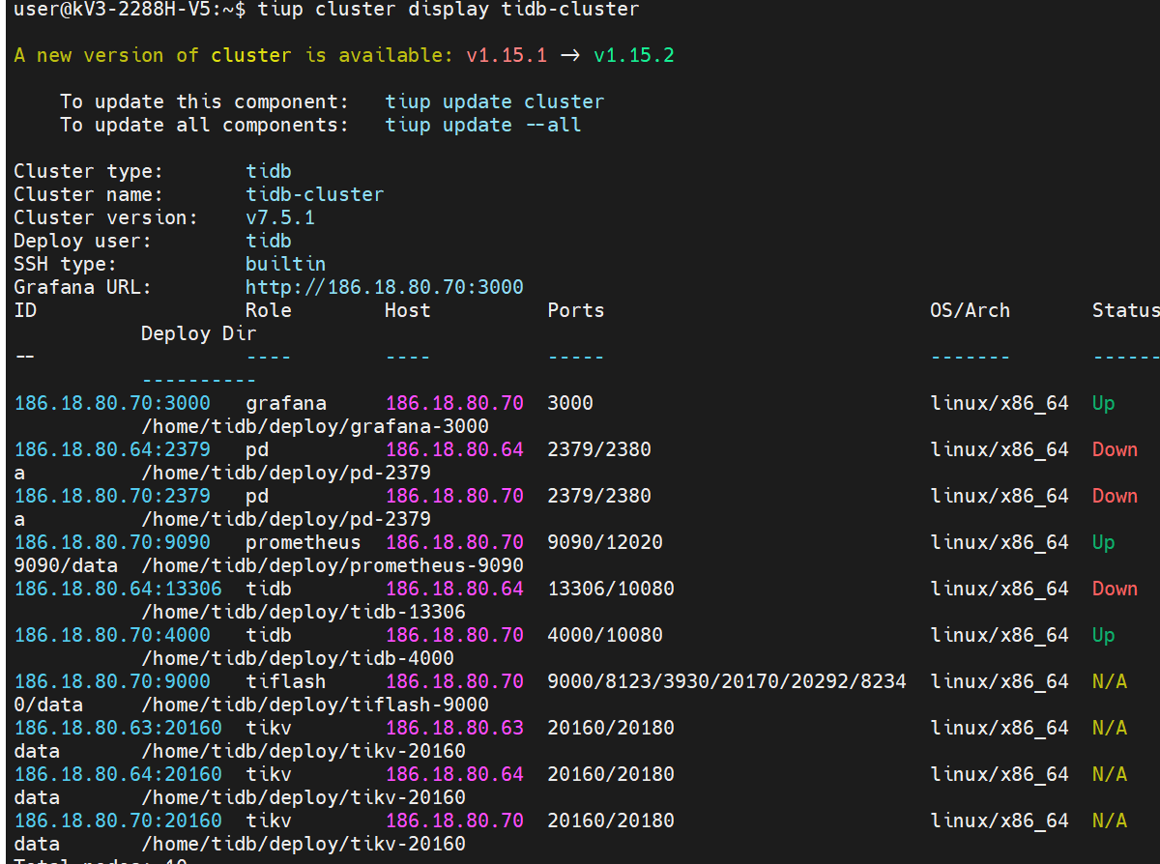Click the 'grafana' role name
1160x864 pixels.
pos(286,403)
